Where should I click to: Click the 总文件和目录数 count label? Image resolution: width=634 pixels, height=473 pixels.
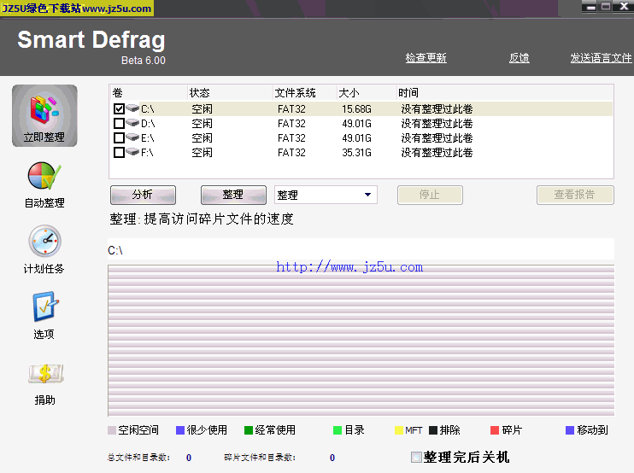tap(138, 458)
